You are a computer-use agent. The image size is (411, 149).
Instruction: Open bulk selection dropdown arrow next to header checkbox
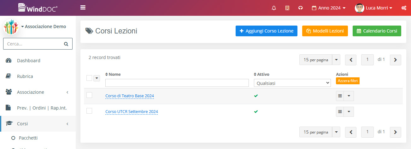[x=97, y=78]
